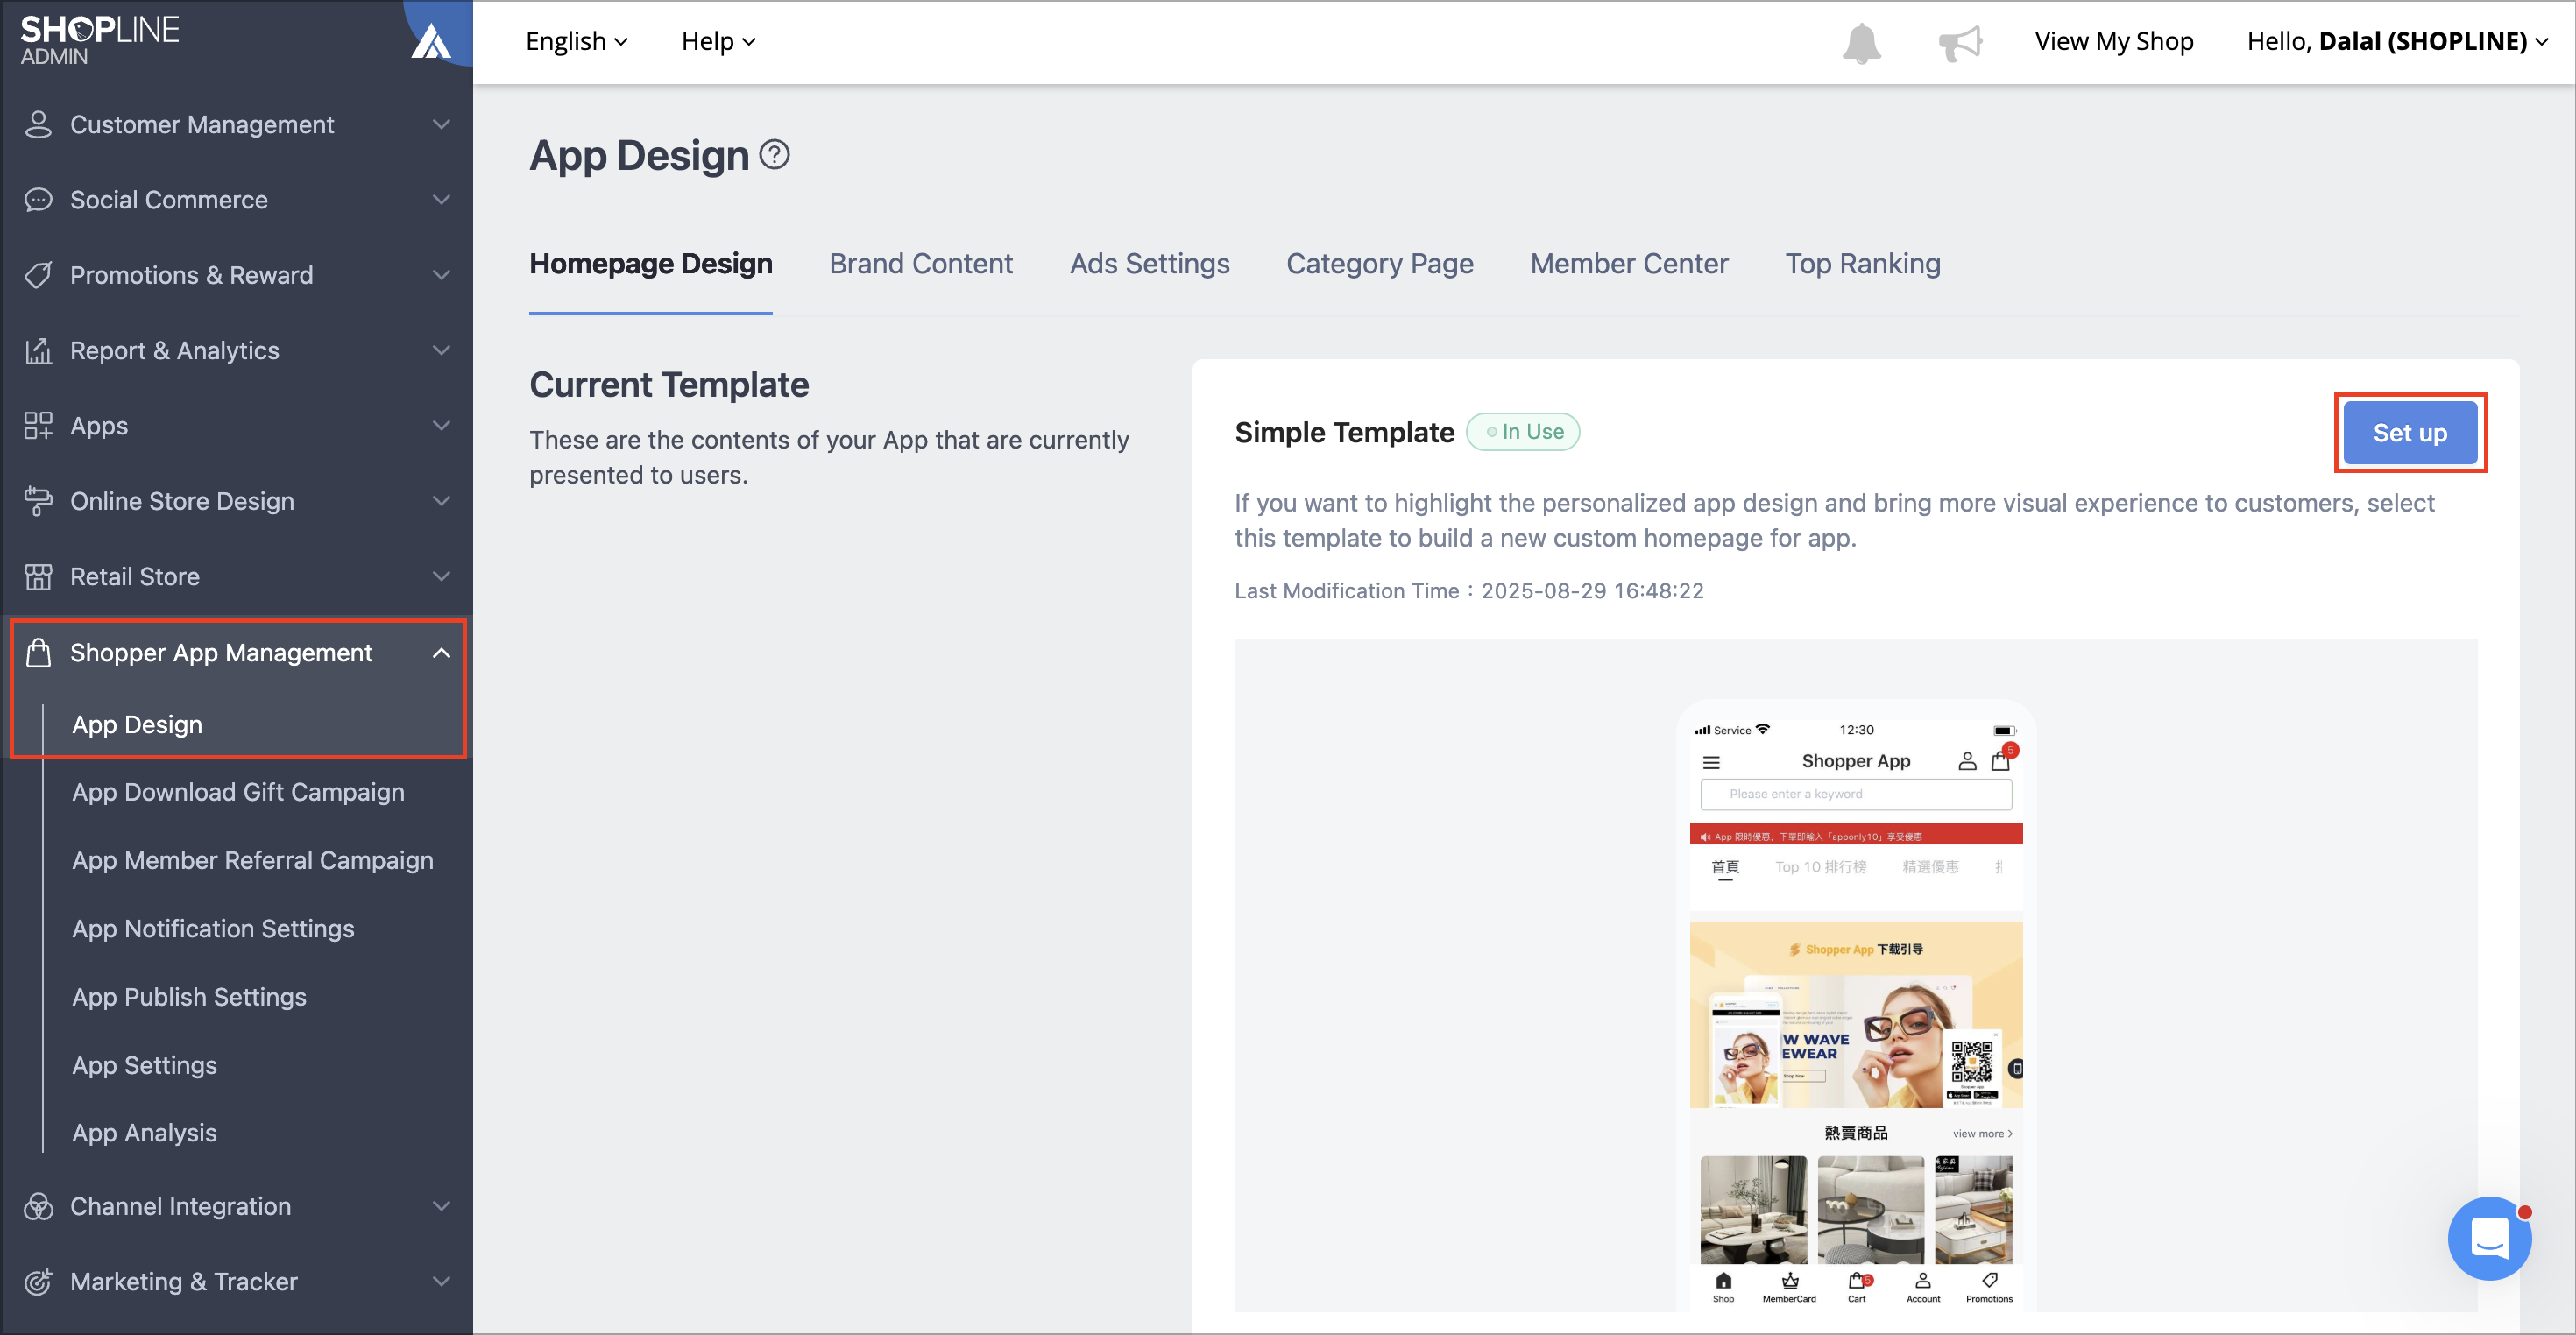Click the Online Store Design paint roller icon

point(38,501)
